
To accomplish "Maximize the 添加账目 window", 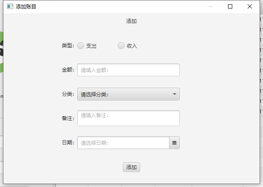I will [230, 6].
